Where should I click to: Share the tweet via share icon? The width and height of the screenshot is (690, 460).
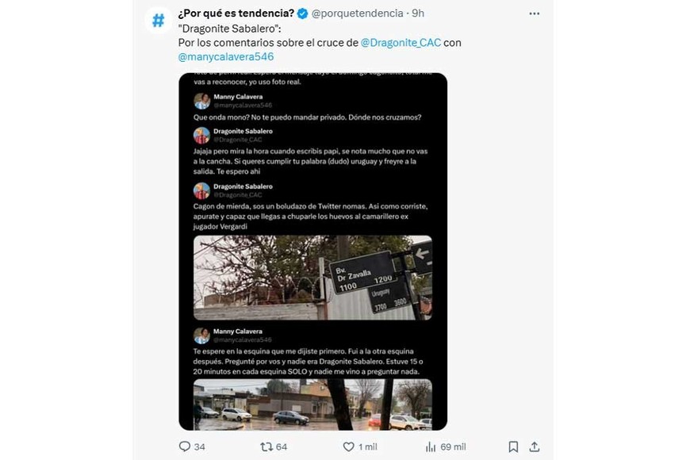pyautogui.click(x=535, y=447)
